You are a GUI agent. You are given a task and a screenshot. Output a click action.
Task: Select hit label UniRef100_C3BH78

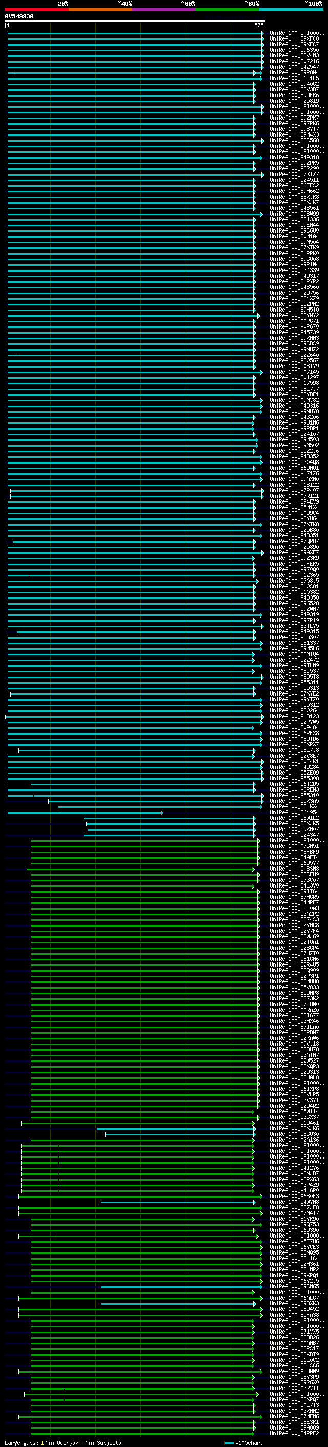pyautogui.click(x=294, y=1049)
